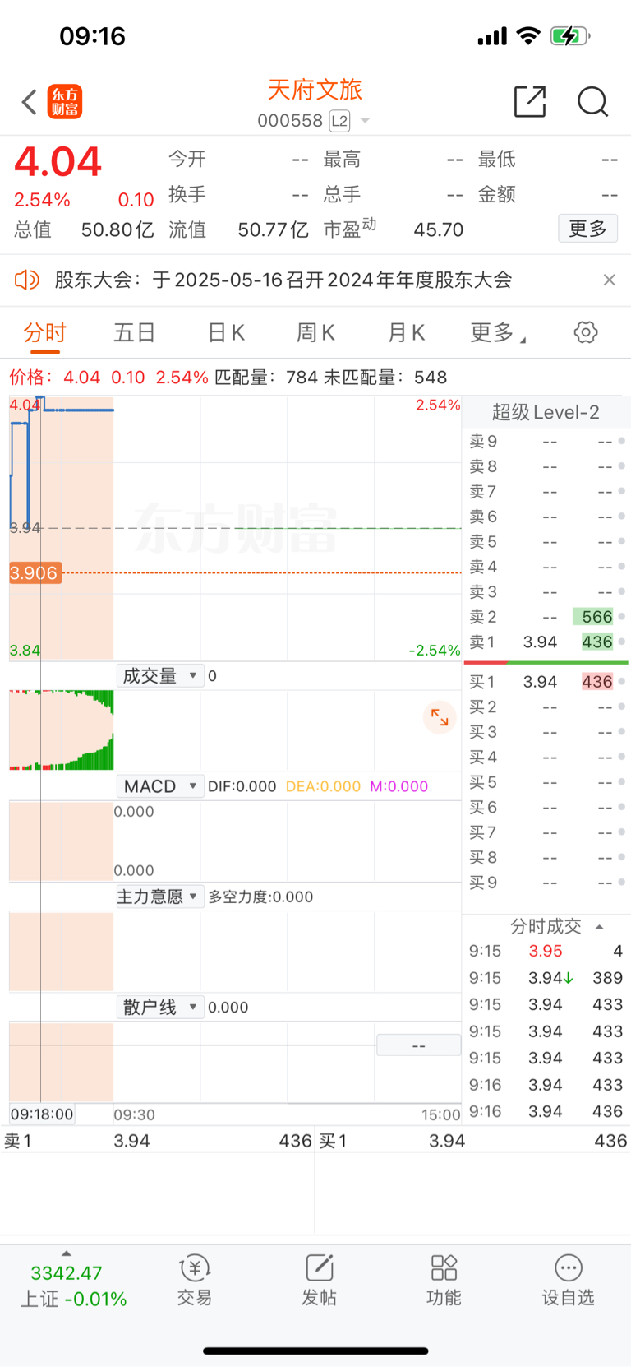This screenshot has width=631, height=1367.
Task: Expand the stock switch arrow beside L2
Action: [366, 121]
